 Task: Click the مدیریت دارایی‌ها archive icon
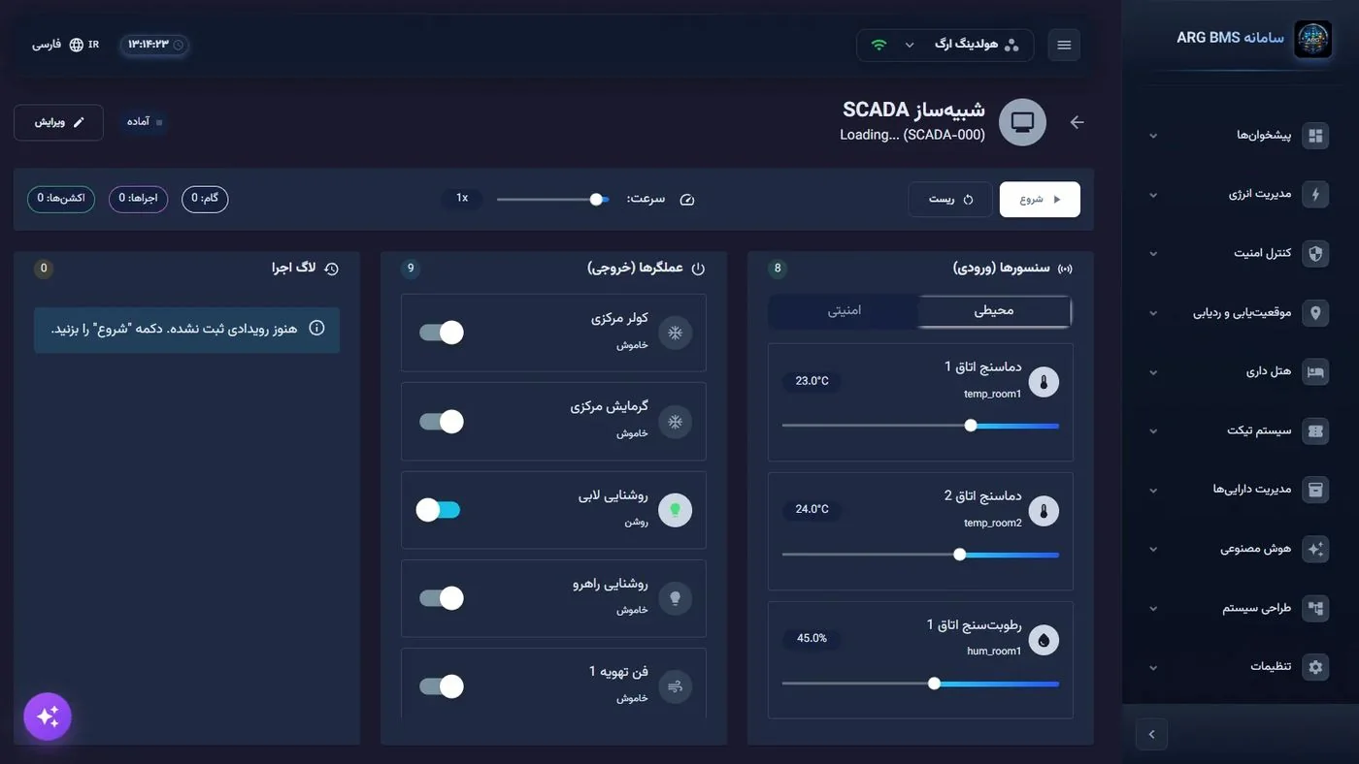pyautogui.click(x=1315, y=490)
